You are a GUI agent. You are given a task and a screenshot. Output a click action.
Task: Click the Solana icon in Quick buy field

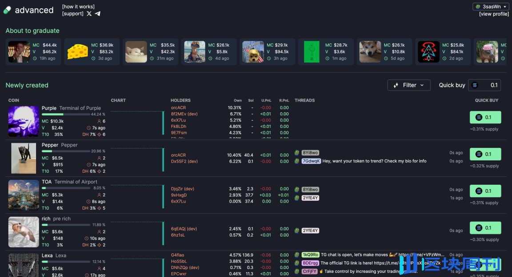[475, 85]
